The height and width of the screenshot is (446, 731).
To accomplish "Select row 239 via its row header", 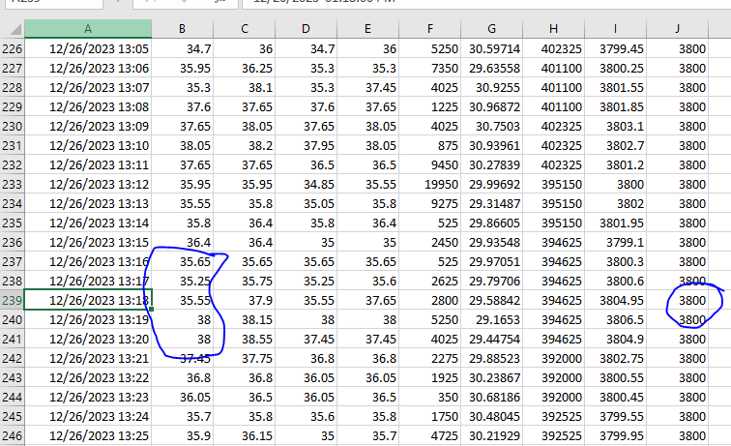I will click(x=12, y=300).
